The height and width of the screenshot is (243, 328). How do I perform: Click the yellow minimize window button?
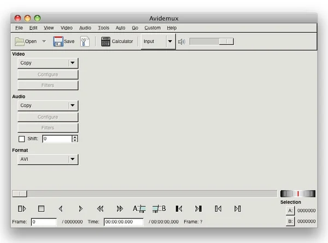coord(28,18)
